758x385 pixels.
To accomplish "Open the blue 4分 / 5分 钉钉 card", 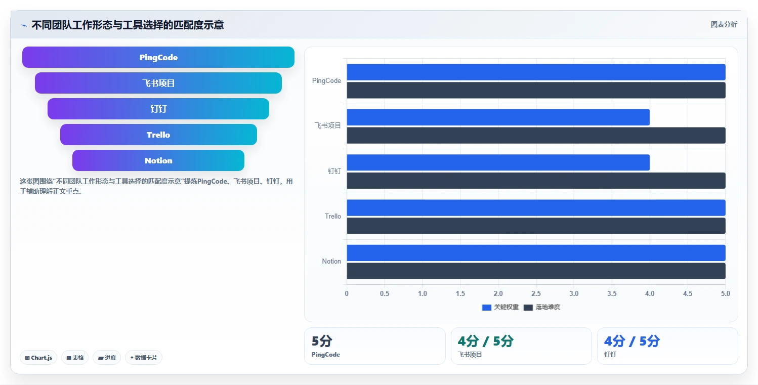I will 667,346.
